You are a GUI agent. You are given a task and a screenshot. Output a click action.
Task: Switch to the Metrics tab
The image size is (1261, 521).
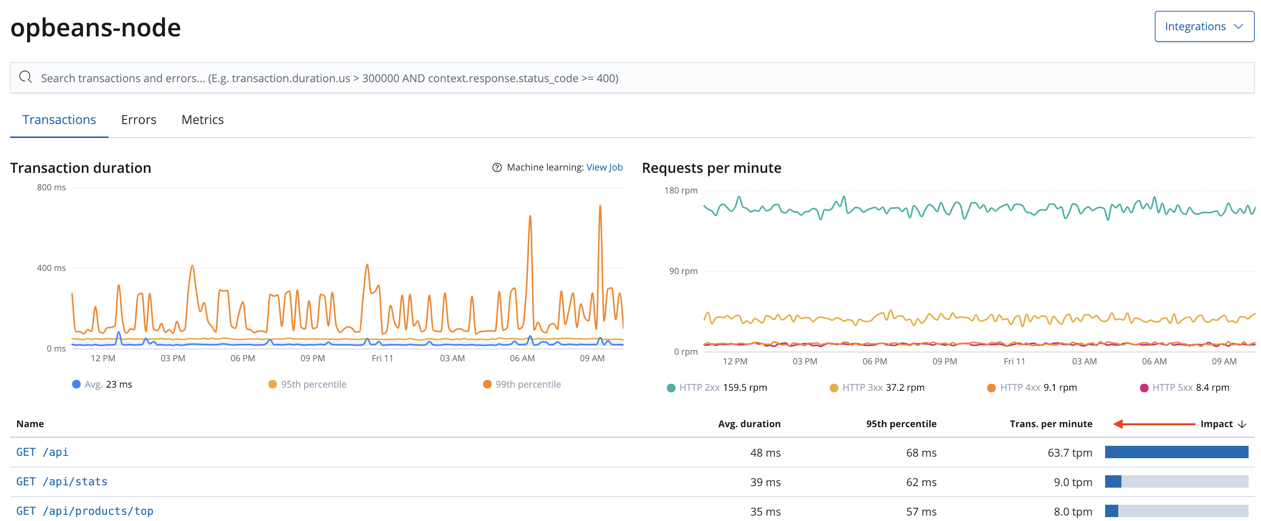tap(202, 119)
